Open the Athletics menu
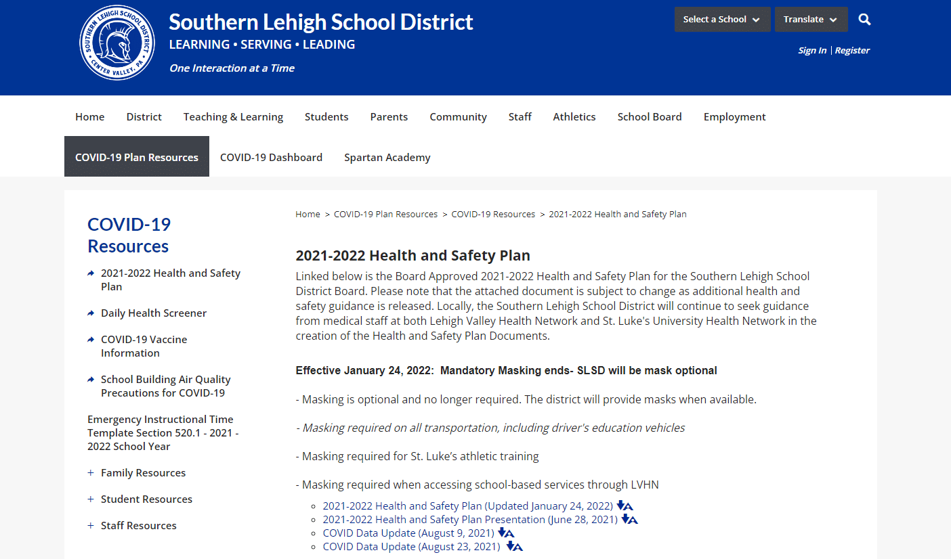This screenshot has width=951, height=559. [x=574, y=116]
